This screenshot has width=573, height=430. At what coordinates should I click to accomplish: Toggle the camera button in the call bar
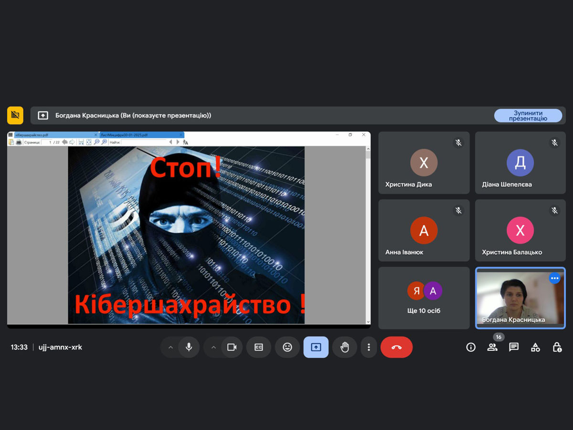232,347
